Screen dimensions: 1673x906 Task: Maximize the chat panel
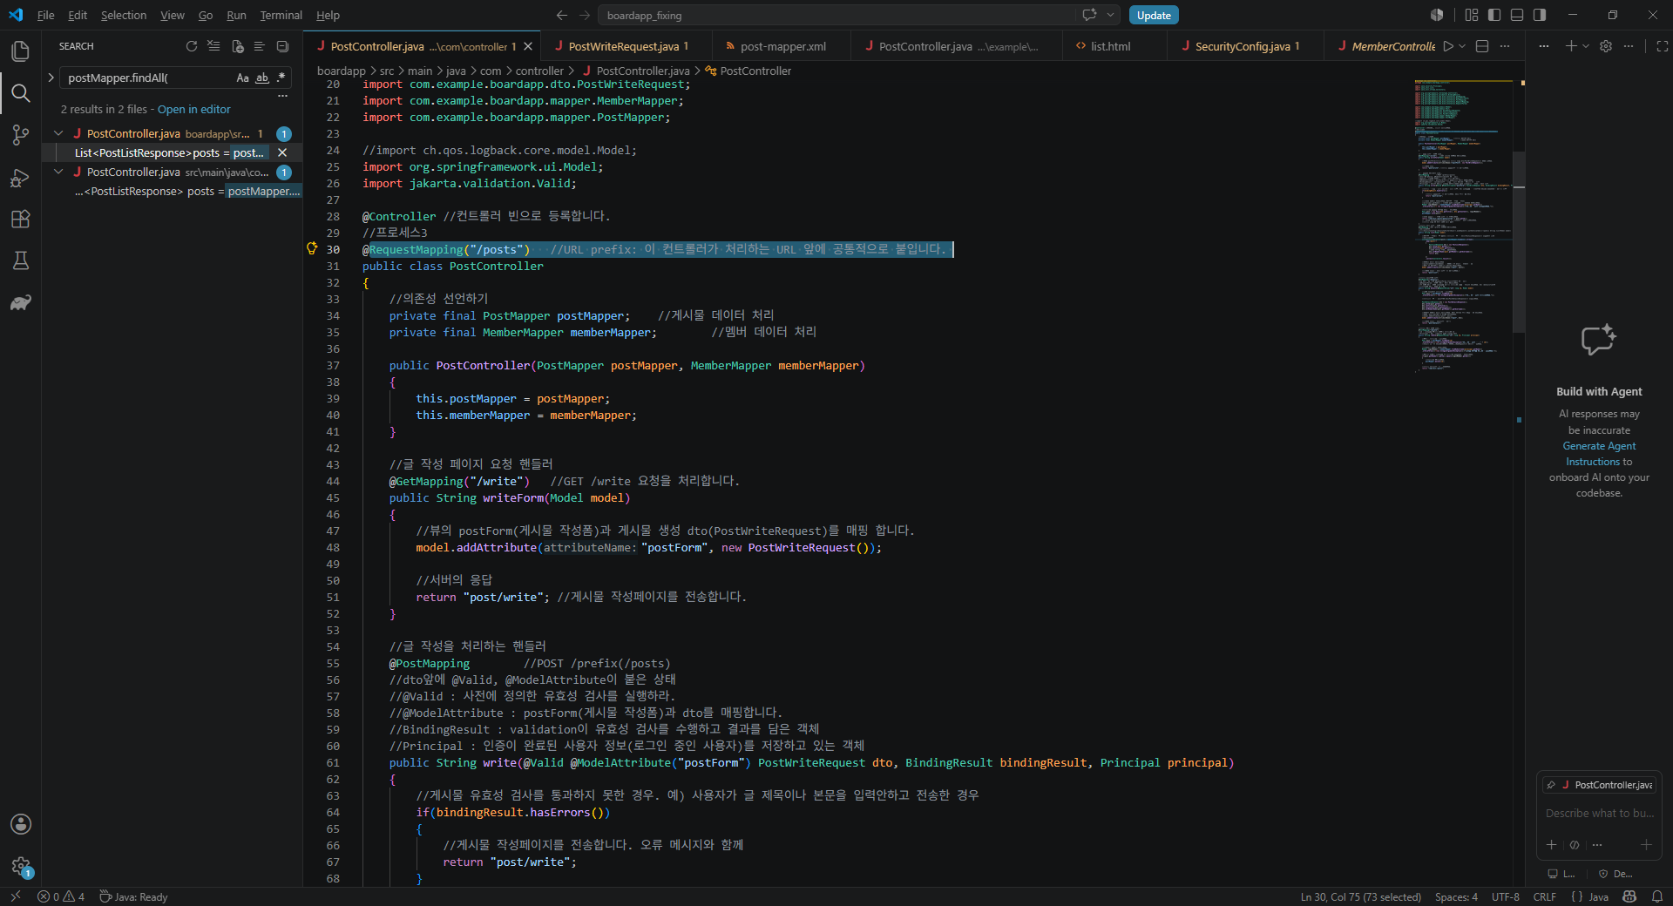[x=1662, y=46]
